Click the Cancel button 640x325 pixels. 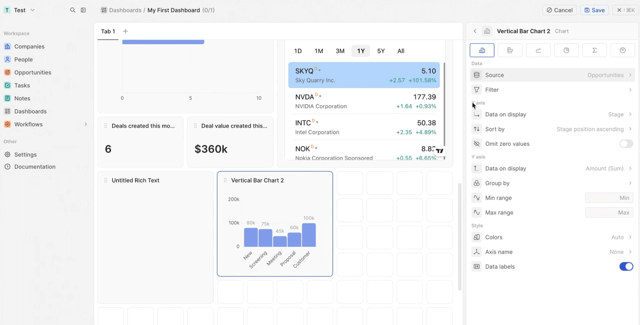[560, 10]
